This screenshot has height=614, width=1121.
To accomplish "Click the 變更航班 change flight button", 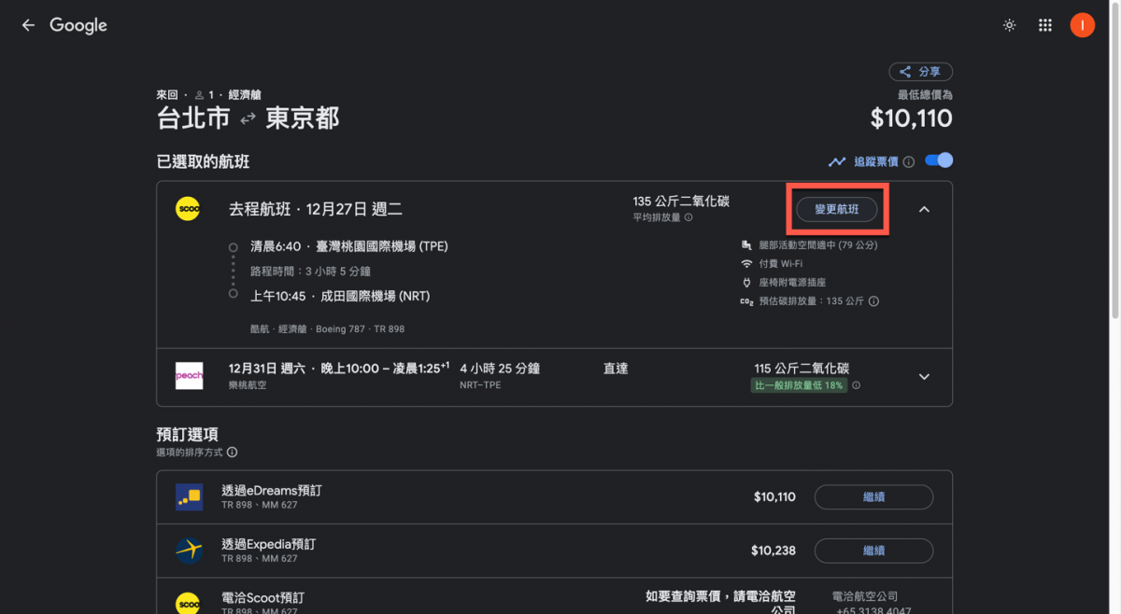I will (x=837, y=209).
